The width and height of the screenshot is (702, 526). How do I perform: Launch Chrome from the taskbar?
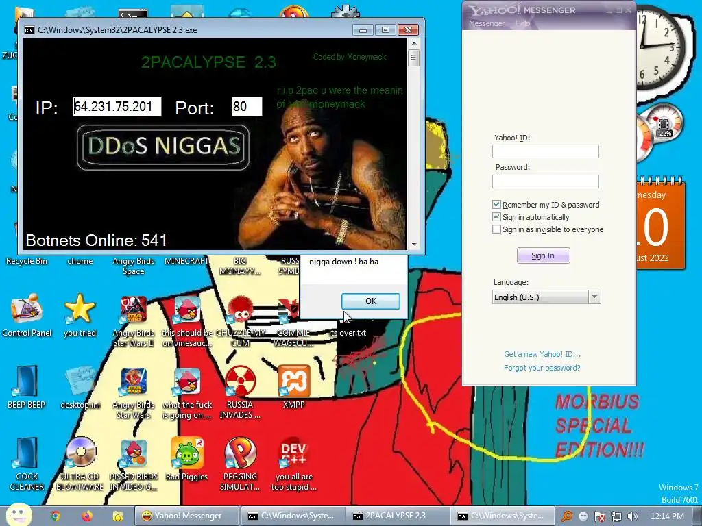click(x=56, y=516)
